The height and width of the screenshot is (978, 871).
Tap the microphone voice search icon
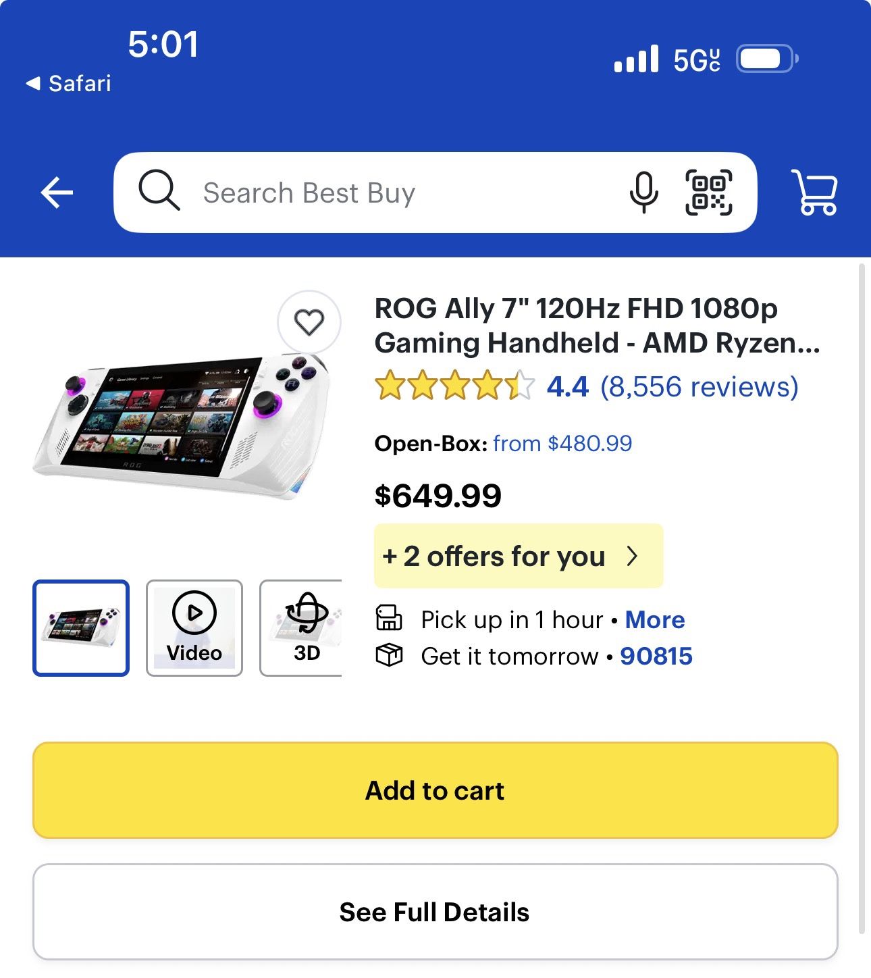tap(643, 192)
